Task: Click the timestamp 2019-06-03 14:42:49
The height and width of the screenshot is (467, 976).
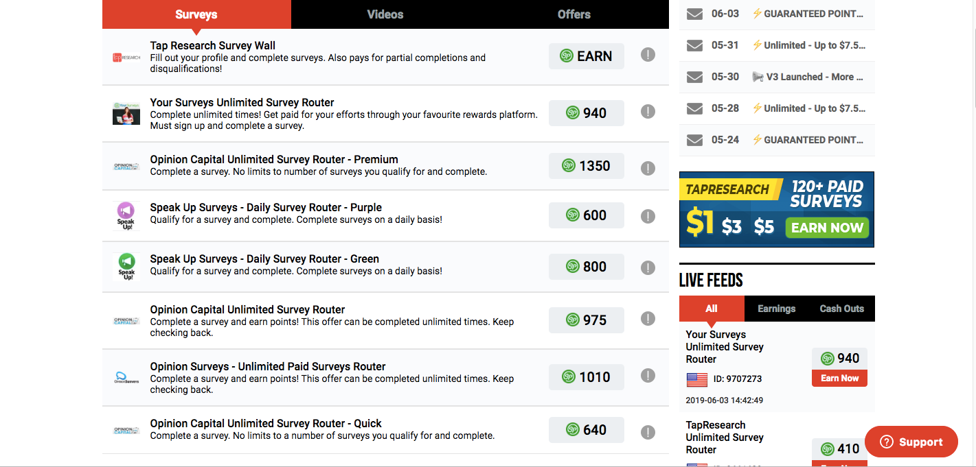Action: pyautogui.click(x=725, y=400)
